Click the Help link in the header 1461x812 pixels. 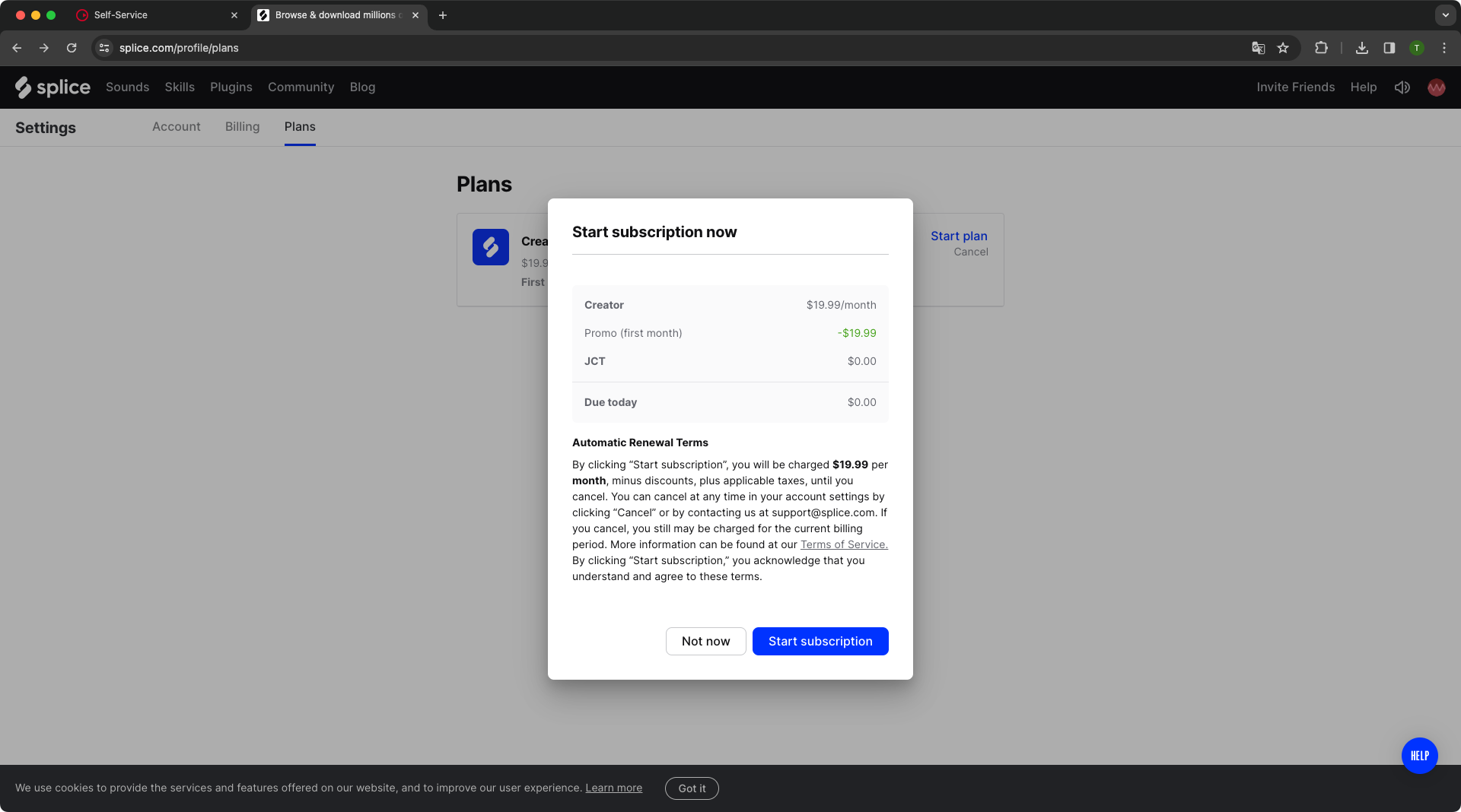[x=1363, y=87]
